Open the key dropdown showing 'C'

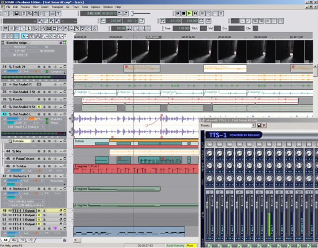pyautogui.click(x=75, y=21)
